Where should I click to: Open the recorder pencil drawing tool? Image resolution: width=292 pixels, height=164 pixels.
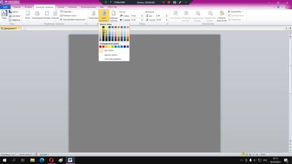click(x=180, y=2)
